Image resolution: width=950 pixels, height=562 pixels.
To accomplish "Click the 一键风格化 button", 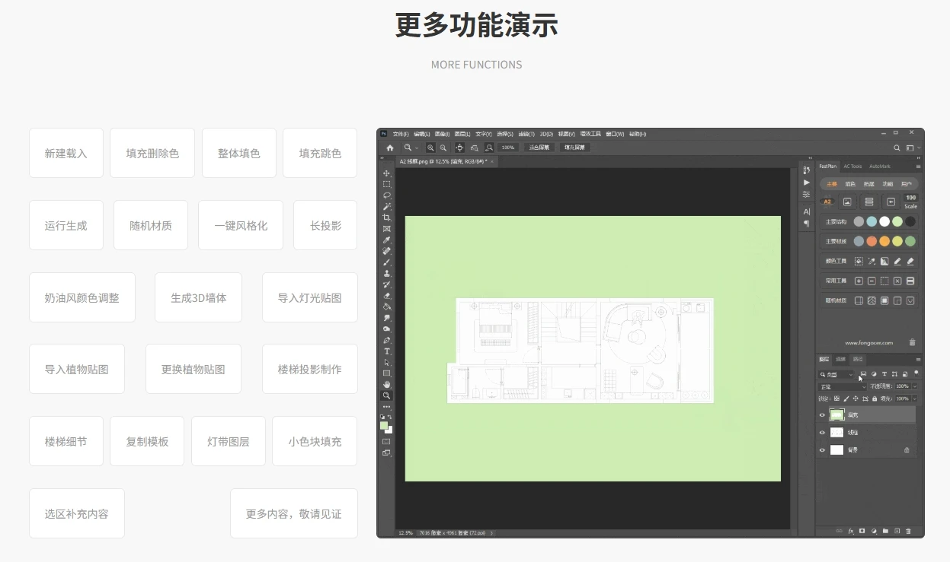I will coord(241,226).
